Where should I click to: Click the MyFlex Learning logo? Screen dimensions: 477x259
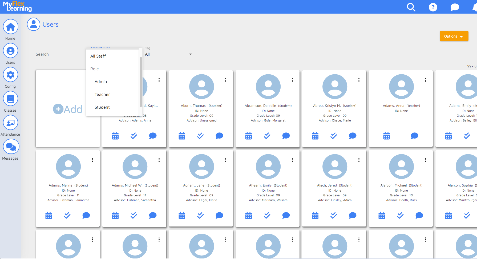[17, 7]
